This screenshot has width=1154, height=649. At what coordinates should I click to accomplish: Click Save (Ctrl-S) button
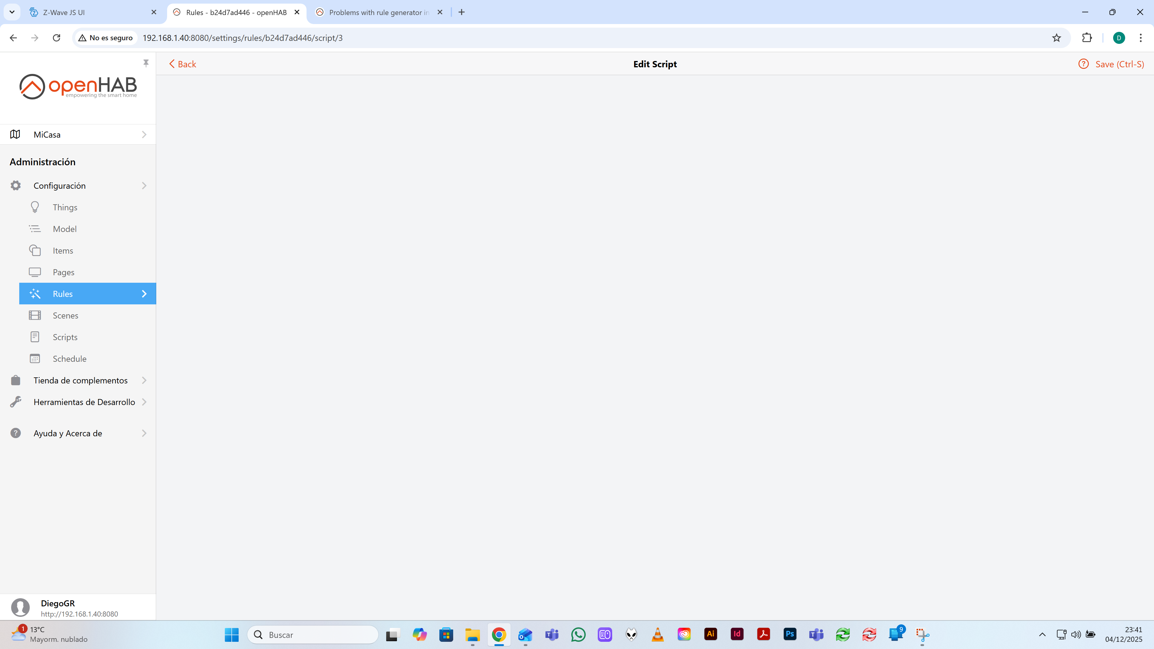(1119, 64)
